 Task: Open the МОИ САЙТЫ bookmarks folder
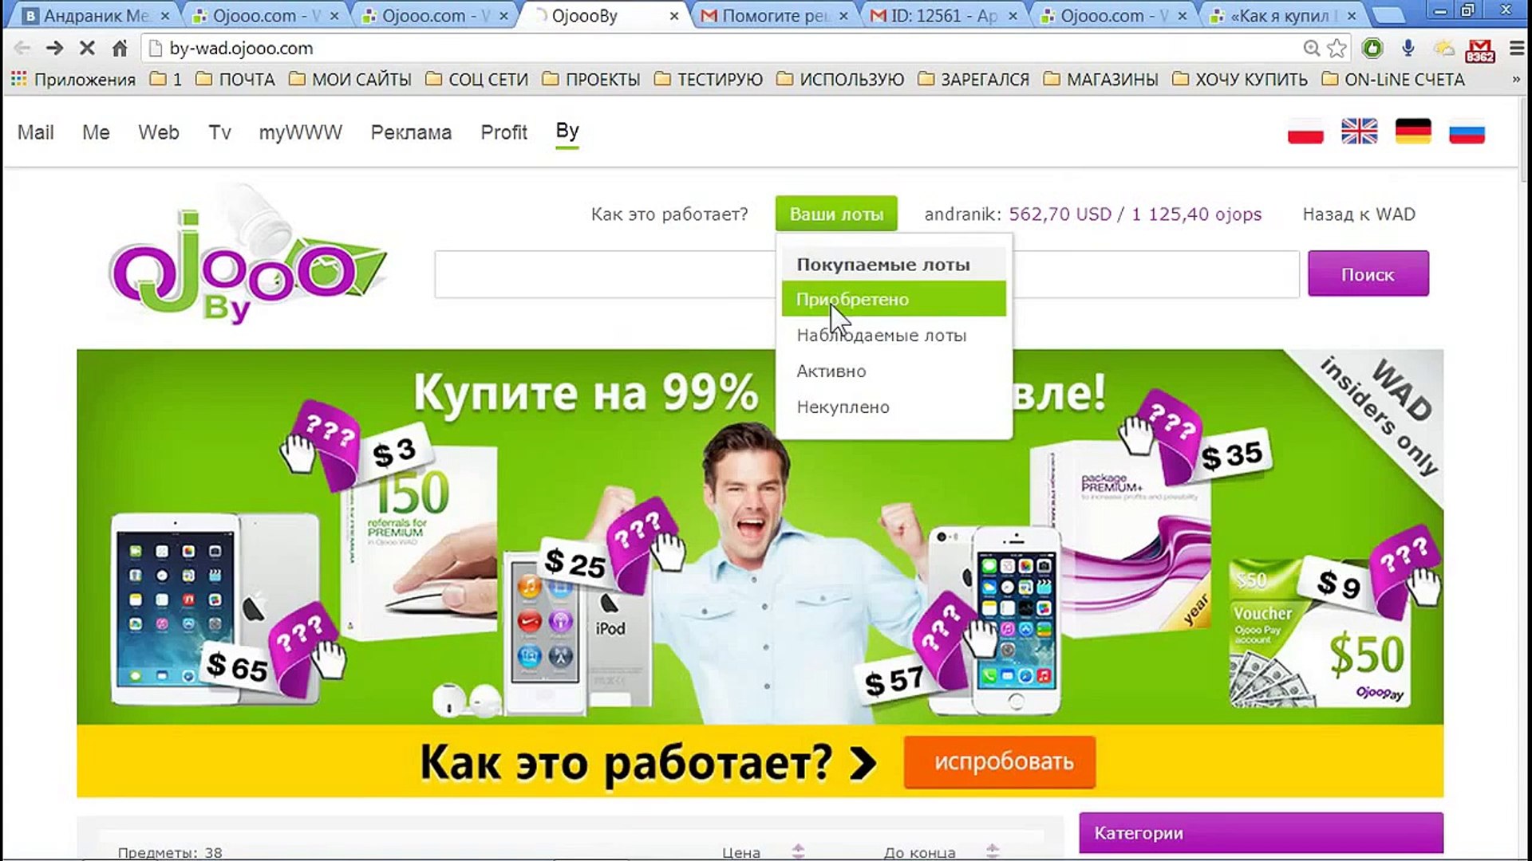coord(350,80)
